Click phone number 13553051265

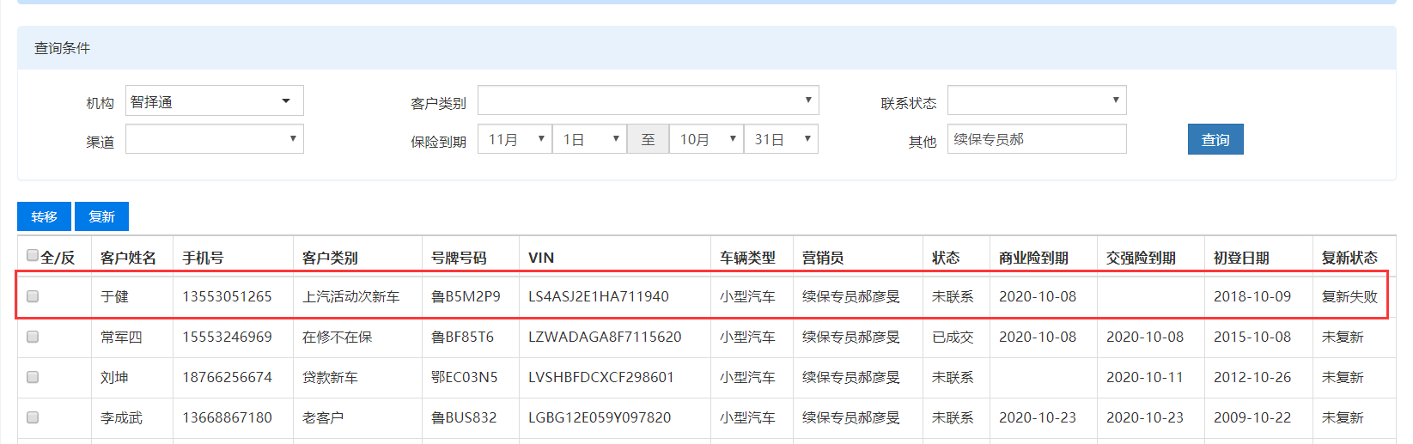coord(227,296)
